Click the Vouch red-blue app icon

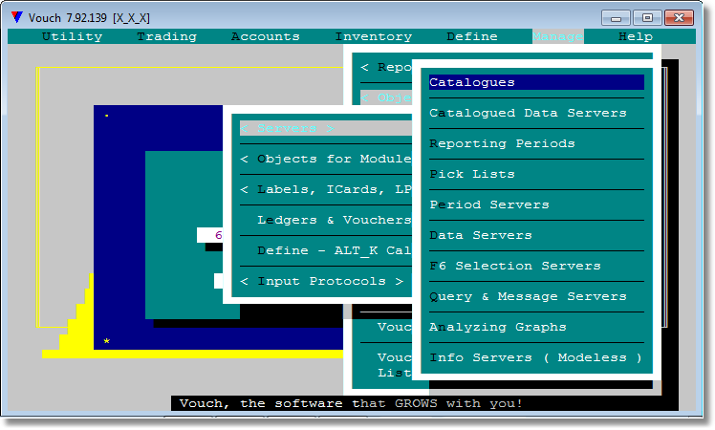(17, 17)
